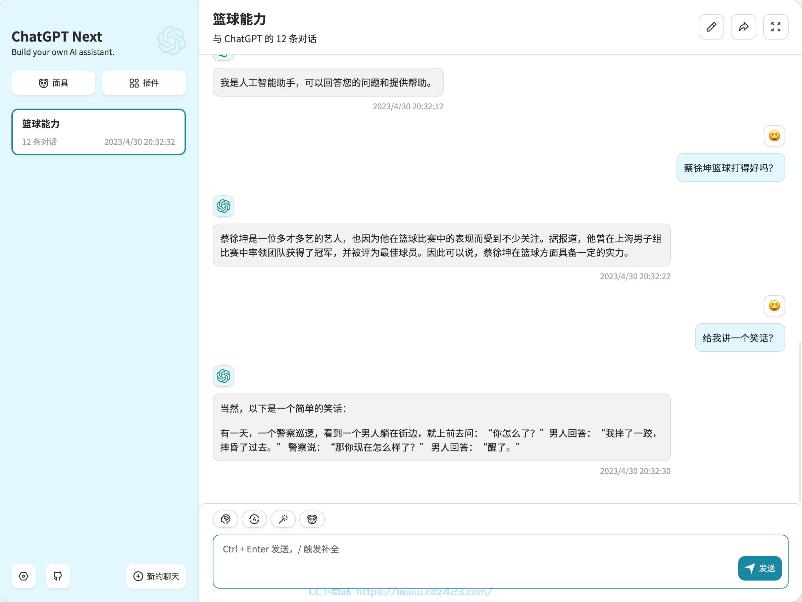Image resolution: width=802 pixels, height=602 pixels.
Task: Click the pencil edit title icon
Action: pos(711,27)
